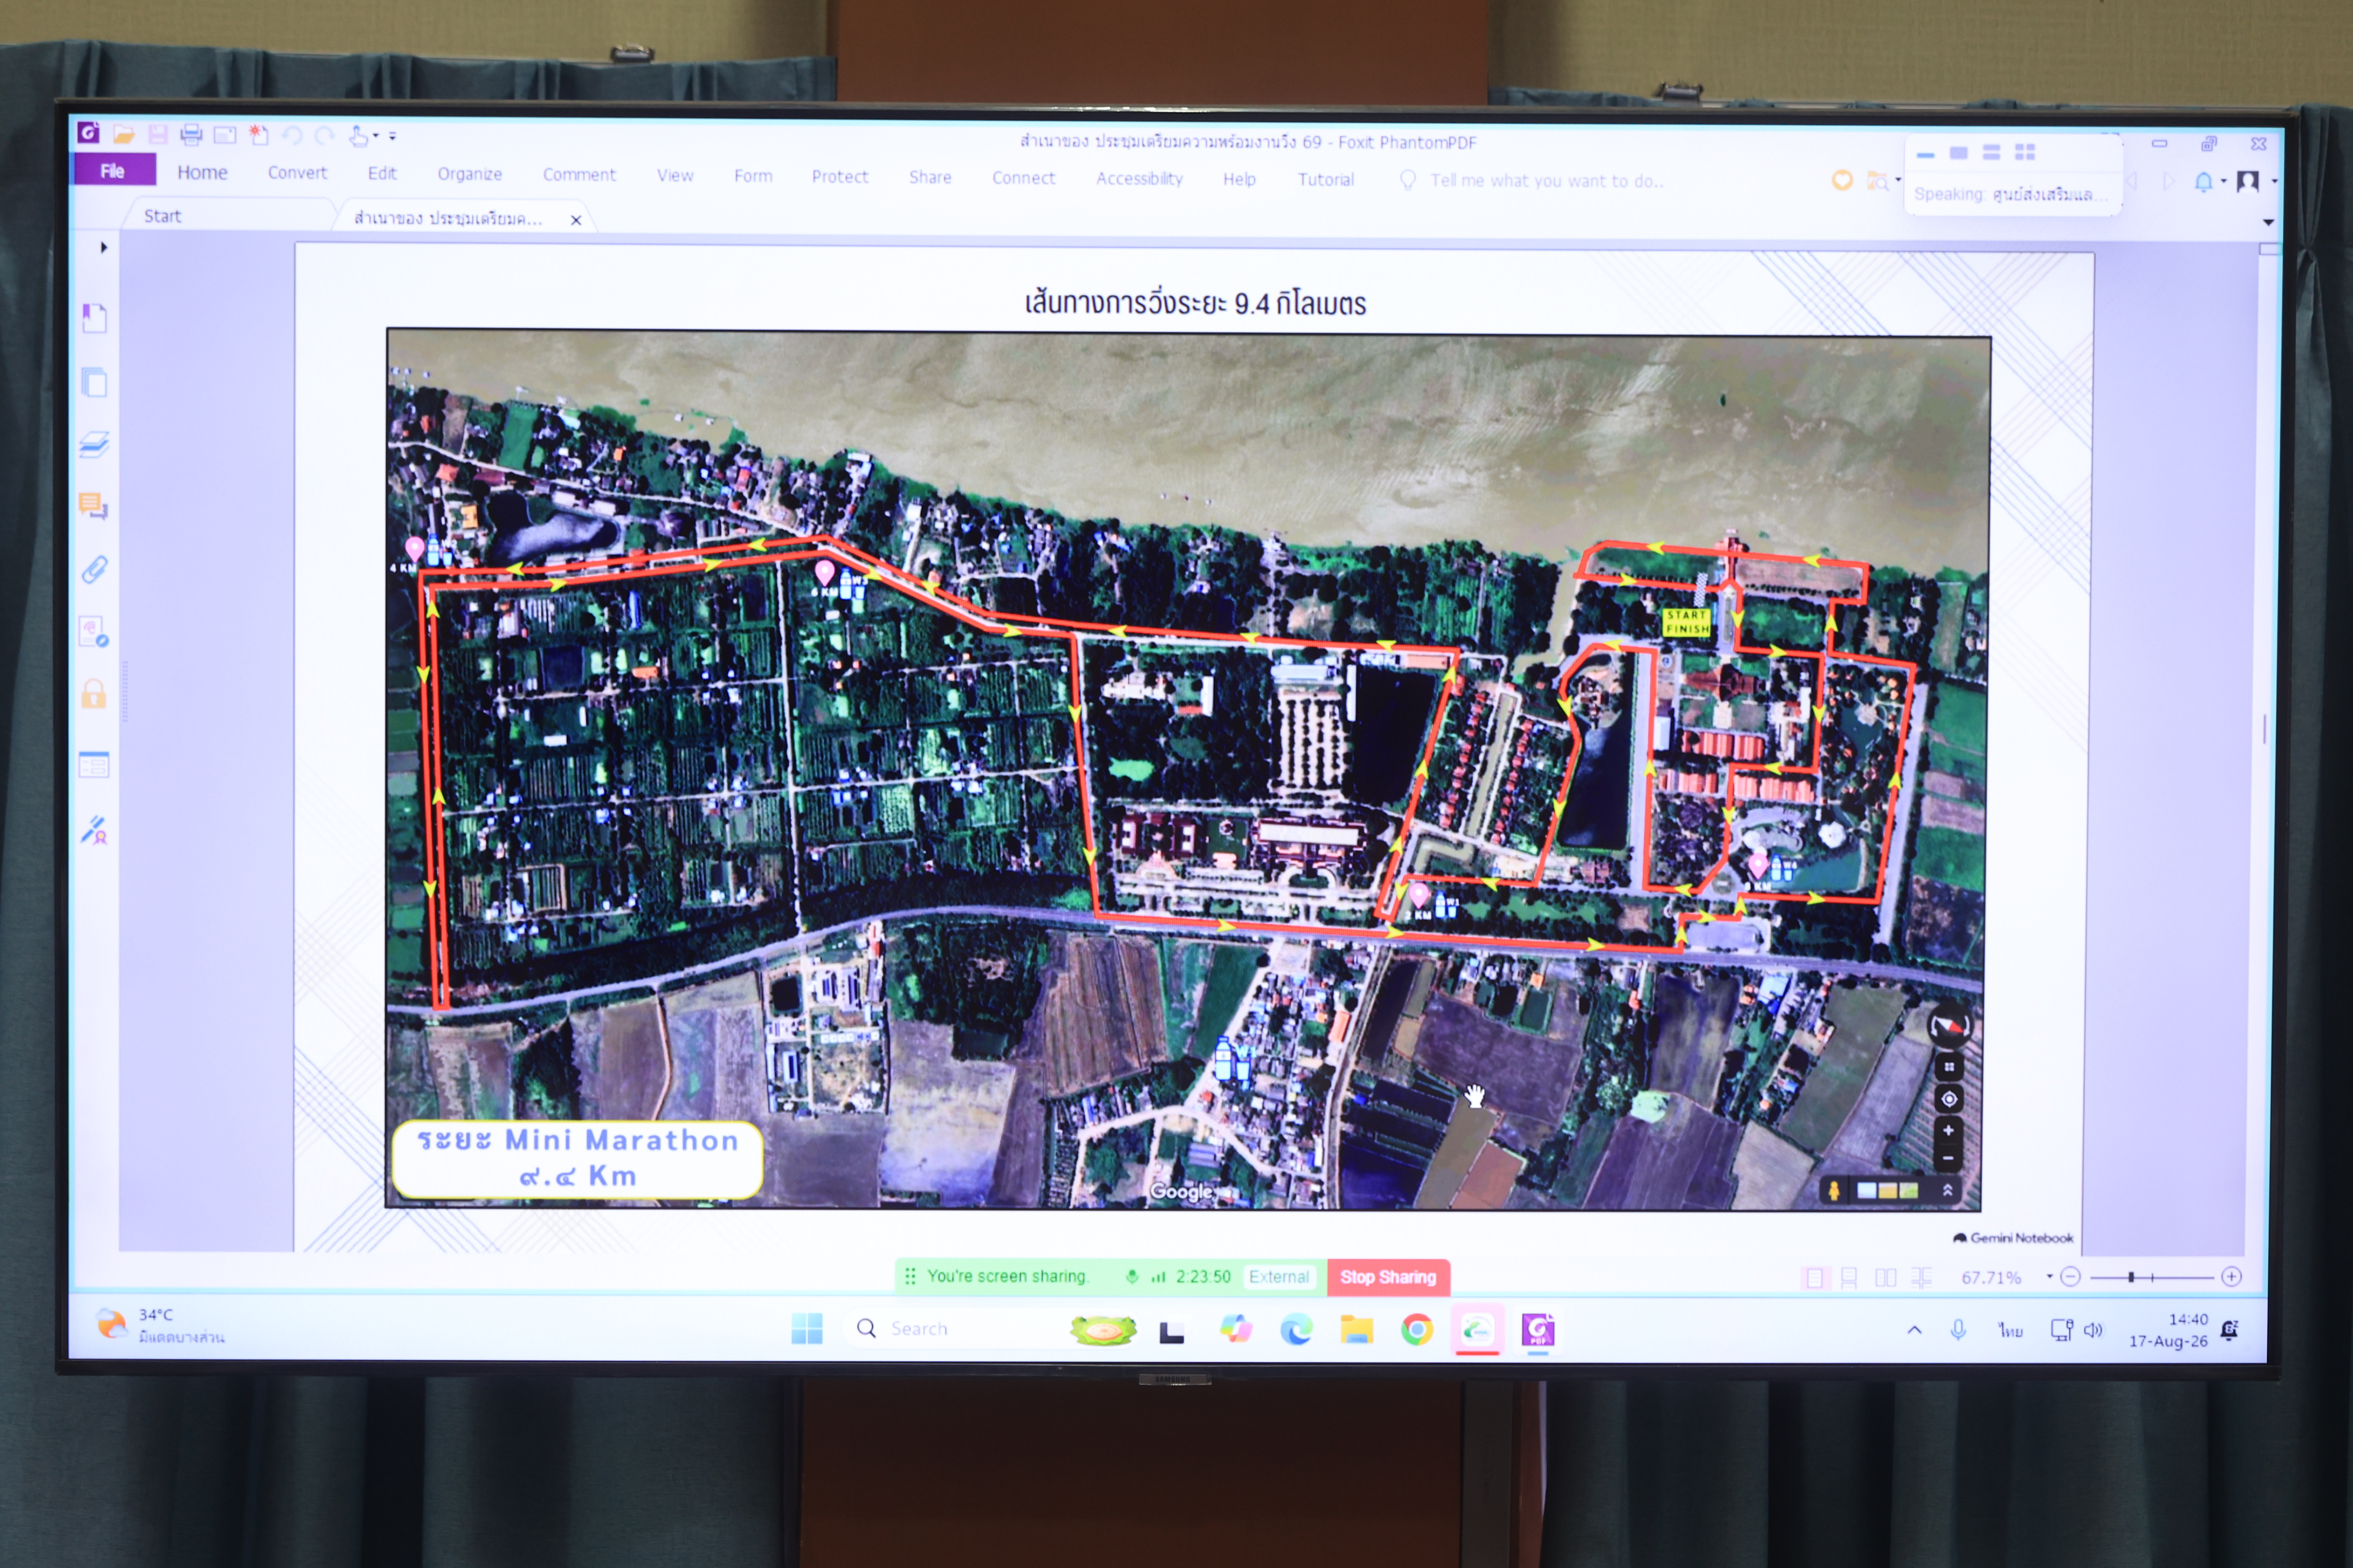The height and width of the screenshot is (1568, 2353).
Task: Click the Google Maps Pegman street view icon
Action: (1834, 1190)
